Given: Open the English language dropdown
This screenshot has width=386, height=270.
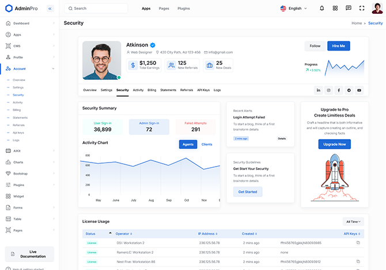Looking at the screenshot, I should point(294,9).
